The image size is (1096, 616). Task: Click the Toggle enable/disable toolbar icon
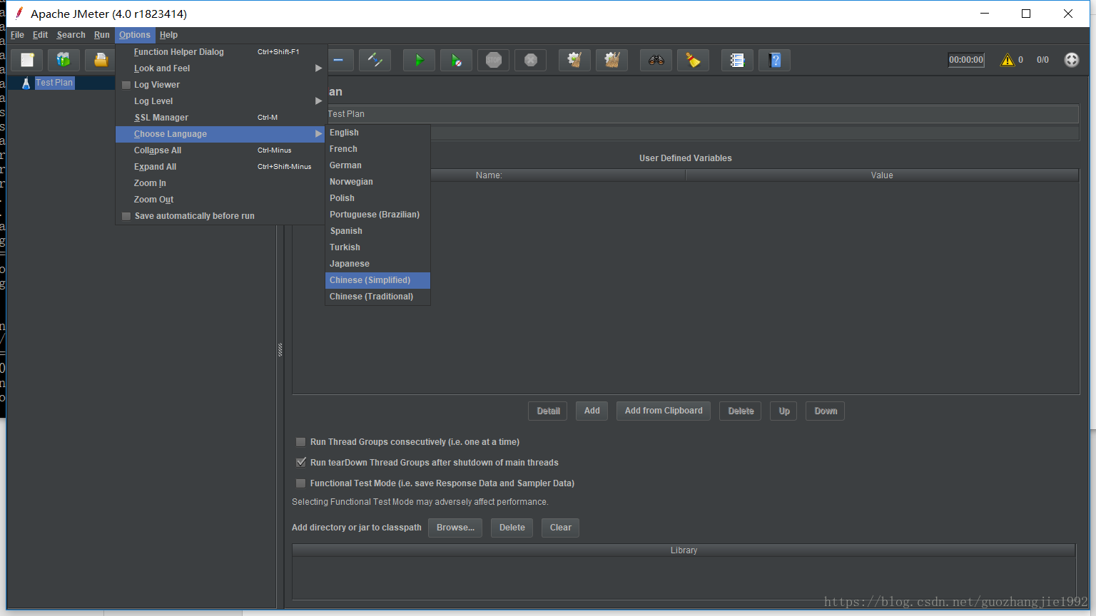[x=375, y=60]
